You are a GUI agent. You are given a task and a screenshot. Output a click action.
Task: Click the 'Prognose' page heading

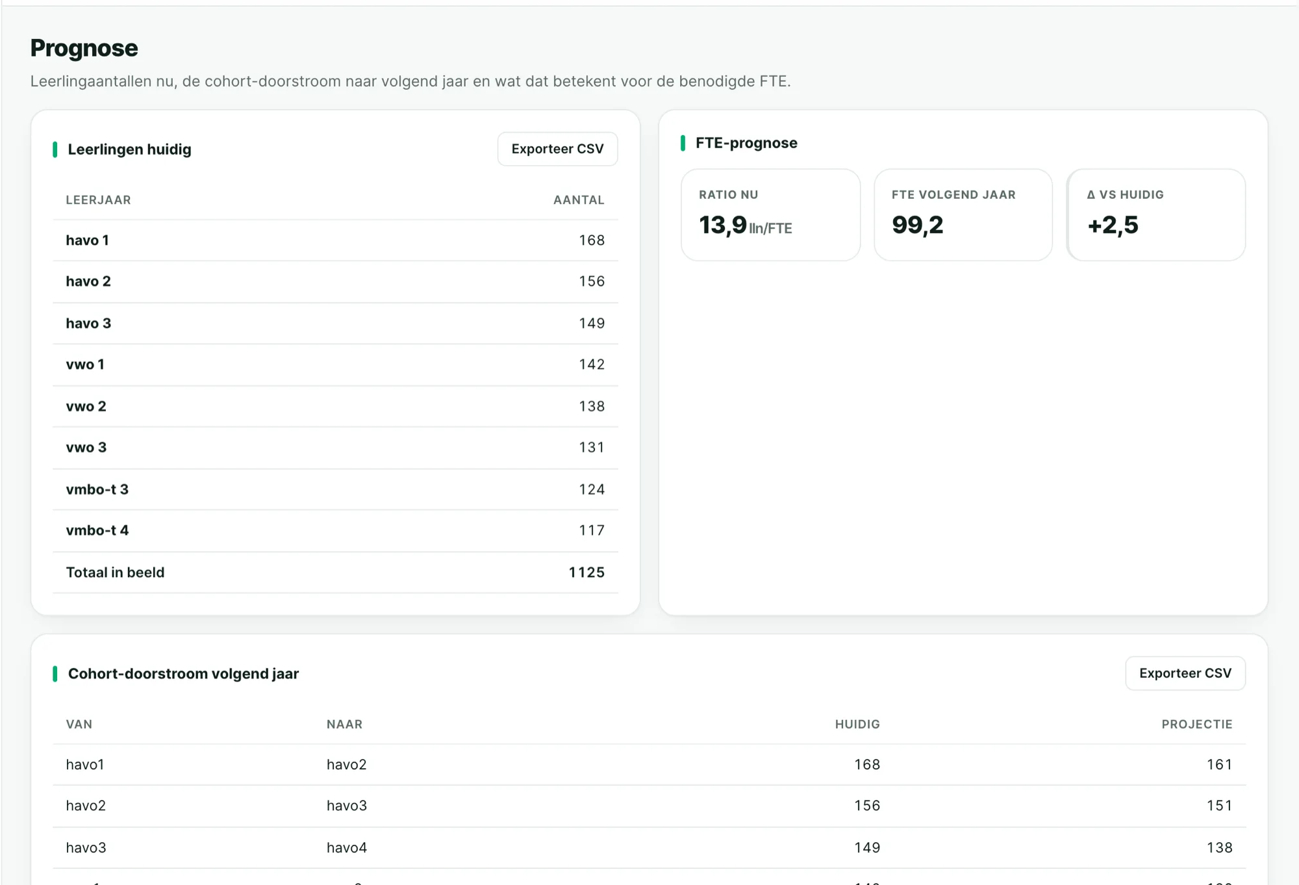tap(84, 48)
